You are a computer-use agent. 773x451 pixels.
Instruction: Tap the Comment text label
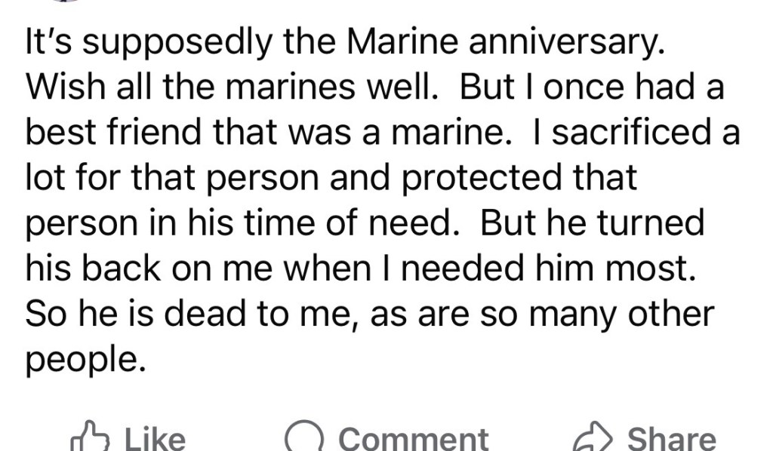pos(413,439)
